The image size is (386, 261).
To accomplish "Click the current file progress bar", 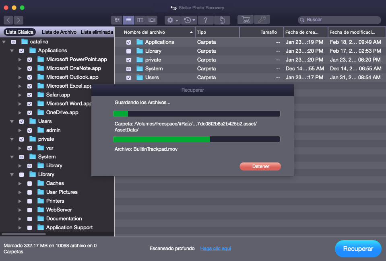I will pyautogui.click(x=197, y=139).
